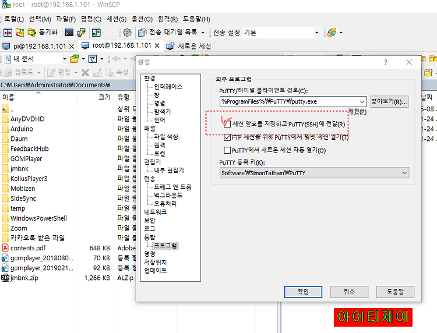Close the root@192.168.1.101 session tab

157,45
